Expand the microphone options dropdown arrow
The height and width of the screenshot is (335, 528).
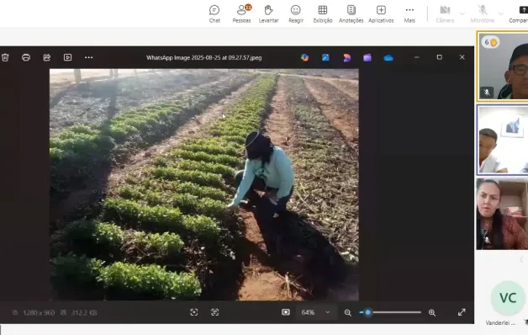[501, 13]
